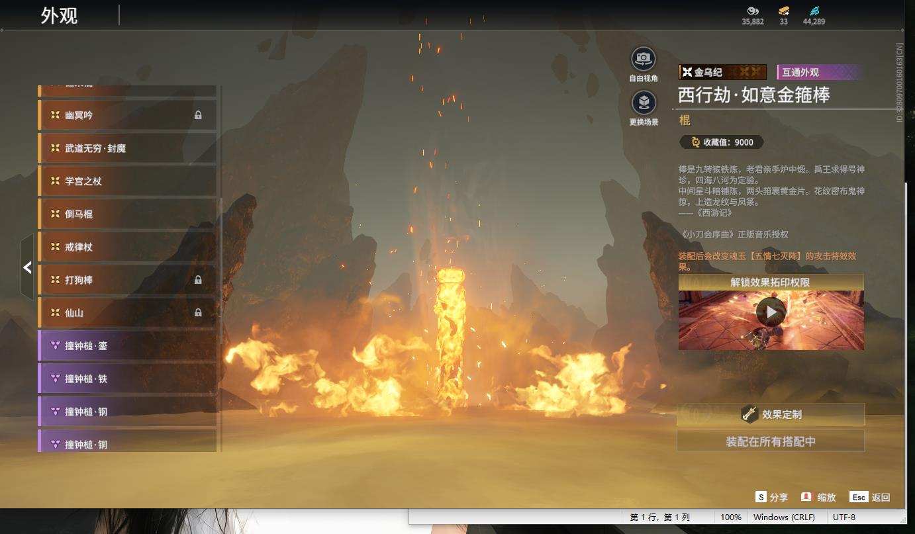Click the silver coin currency icon
This screenshot has width=915, height=534.
tap(752, 11)
